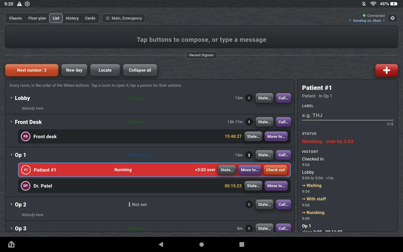
Task: Tap the New day button
Action: 74,70
